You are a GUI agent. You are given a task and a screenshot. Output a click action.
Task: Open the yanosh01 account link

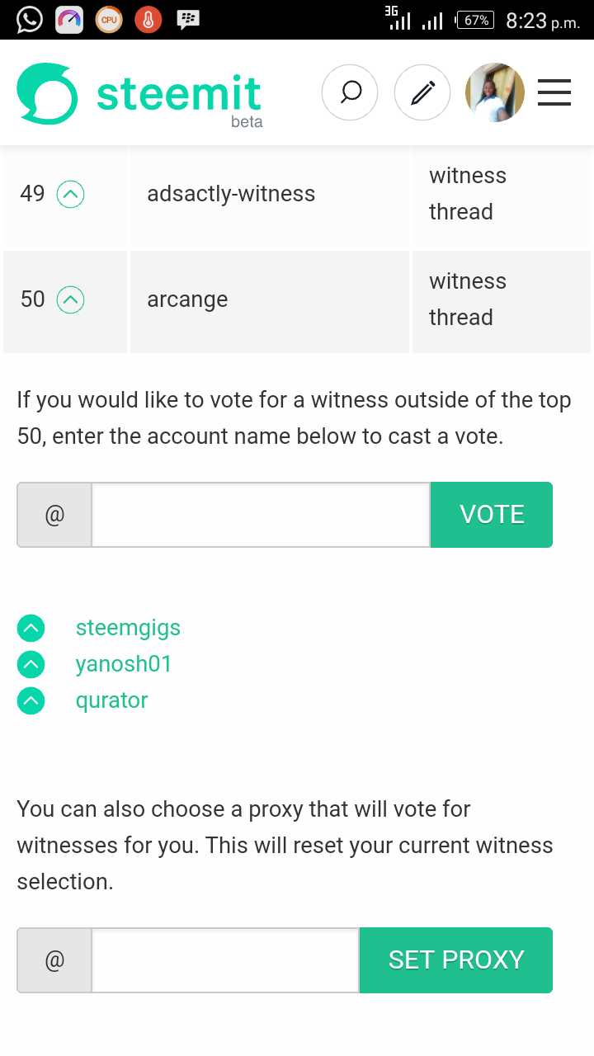point(124,664)
